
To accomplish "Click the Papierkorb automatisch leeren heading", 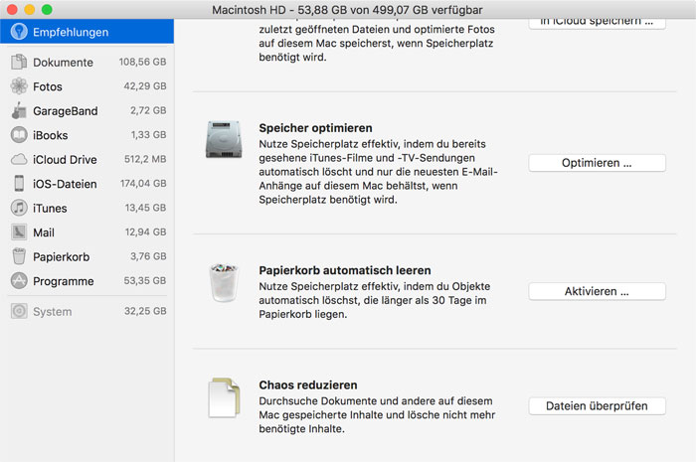I will pyautogui.click(x=345, y=270).
